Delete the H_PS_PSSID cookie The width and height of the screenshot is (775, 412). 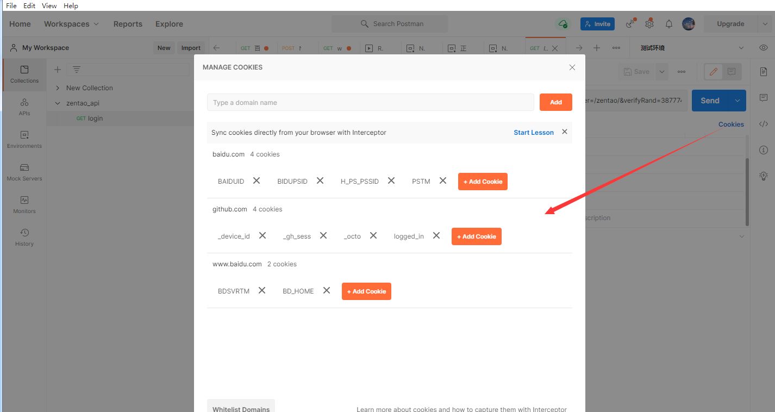[x=391, y=180]
